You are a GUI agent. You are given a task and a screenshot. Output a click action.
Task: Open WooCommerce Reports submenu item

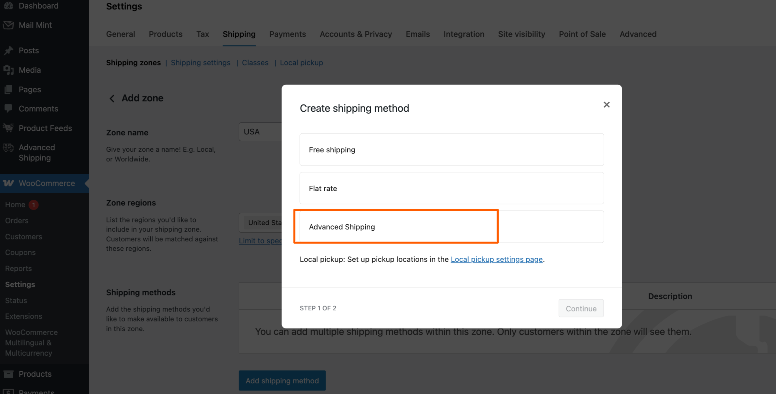pyautogui.click(x=18, y=268)
